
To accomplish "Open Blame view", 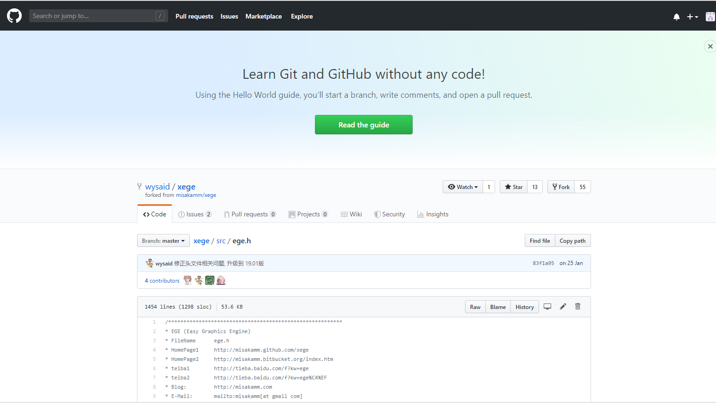I will coord(498,307).
